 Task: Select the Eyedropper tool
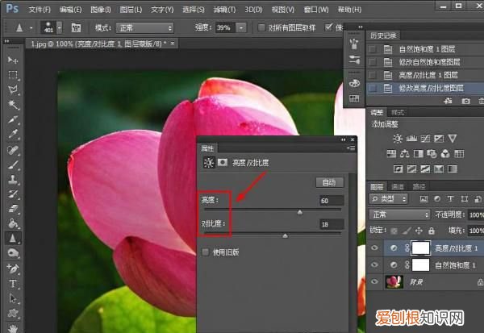click(13, 135)
